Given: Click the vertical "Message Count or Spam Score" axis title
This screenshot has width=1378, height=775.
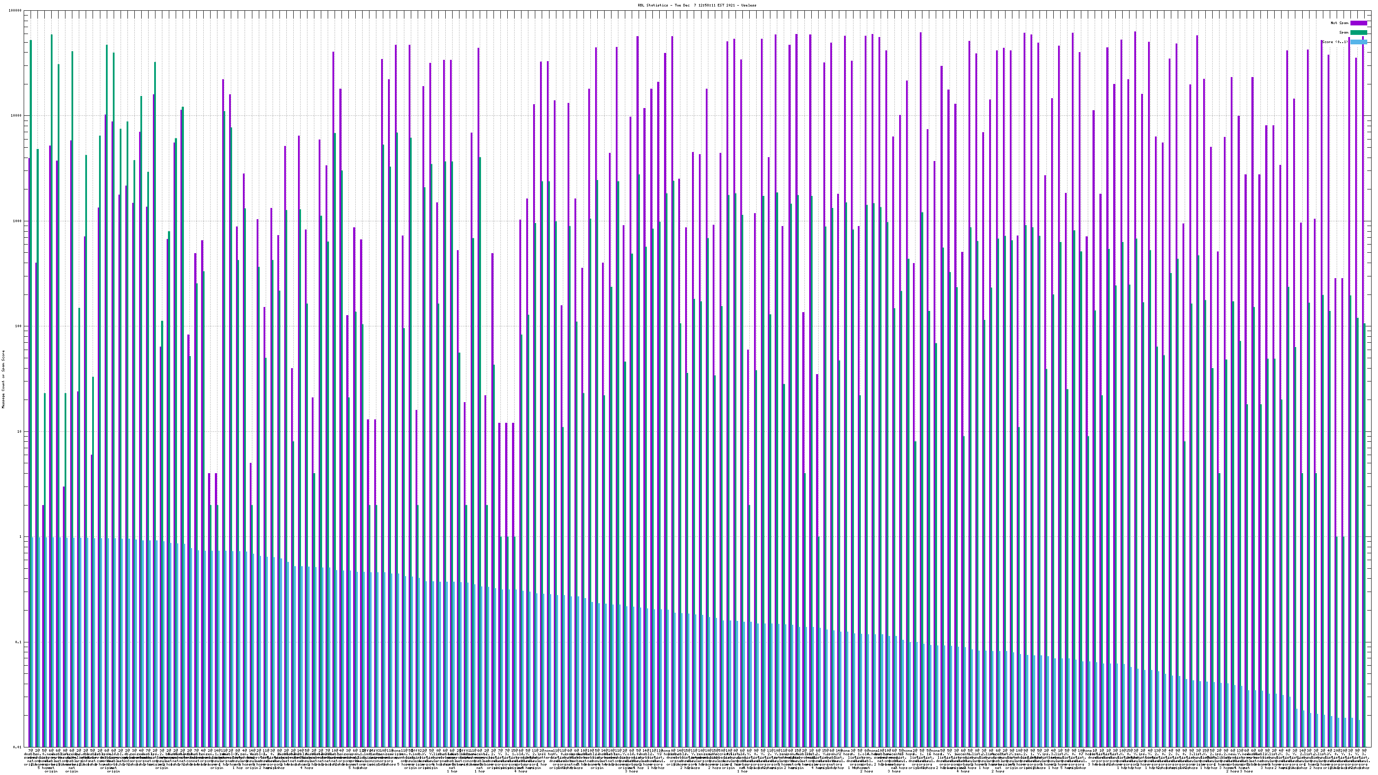Looking at the screenshot, I should tap(3, 379).
